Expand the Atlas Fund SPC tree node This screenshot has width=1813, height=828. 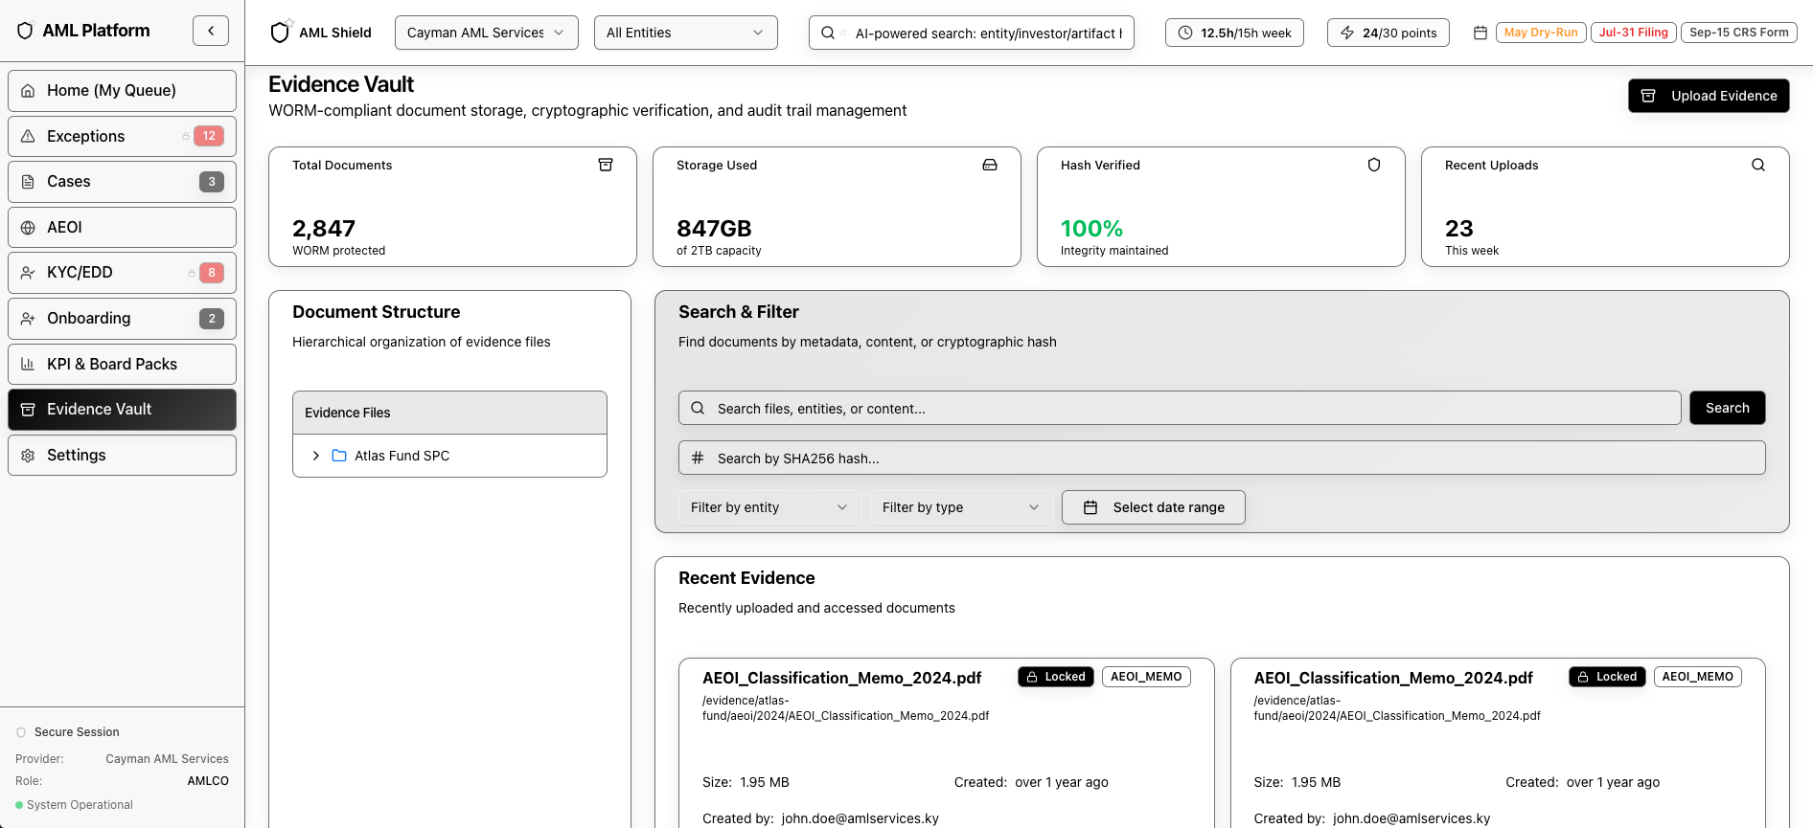point(316,456)
